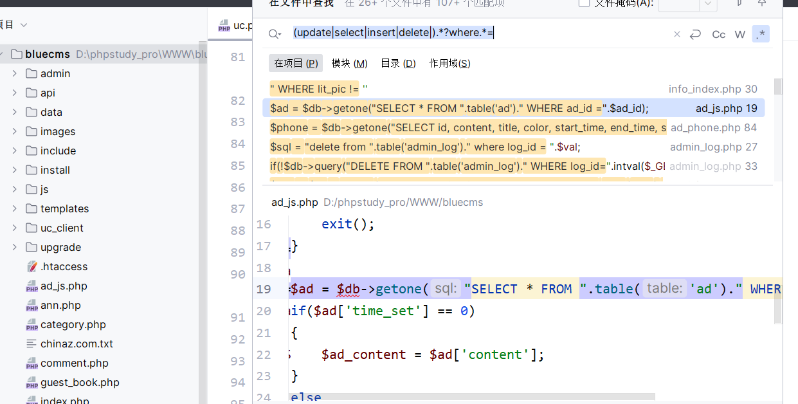Select the Directory (D) scope tab

point(398,63)
